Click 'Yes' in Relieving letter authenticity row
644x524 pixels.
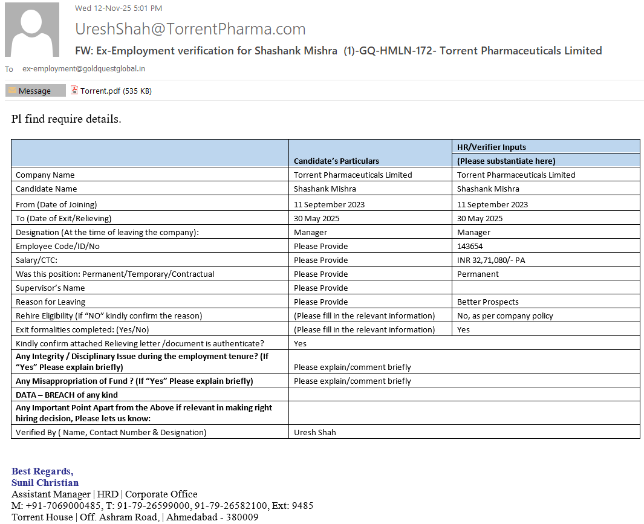[x=300, y=344]
